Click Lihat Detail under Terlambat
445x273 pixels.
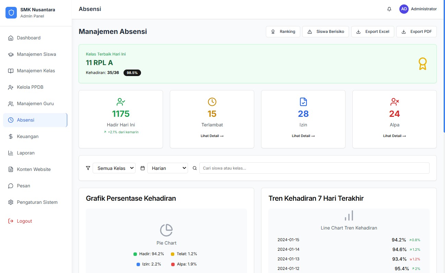click(212, 136)
